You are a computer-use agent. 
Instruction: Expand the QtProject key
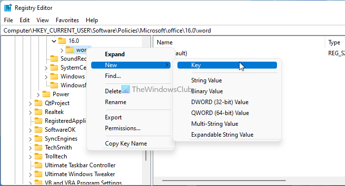[30, 103]
